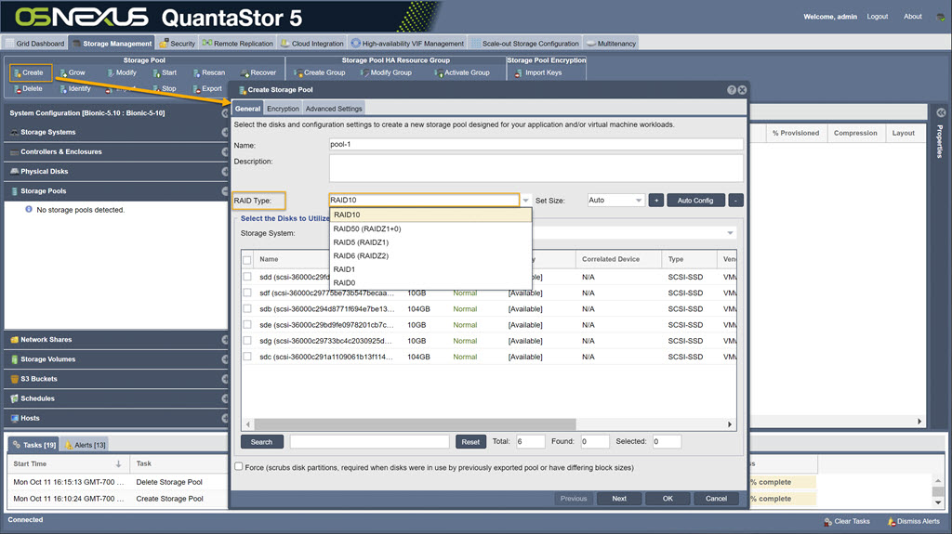
Task: Click the pool Name input field
Action: pos(536,145)
